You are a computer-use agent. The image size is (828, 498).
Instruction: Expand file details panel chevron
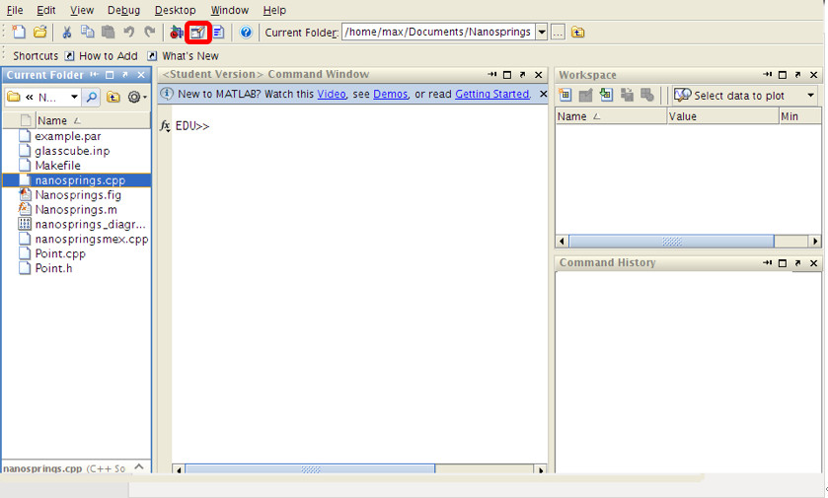(139, 466)
